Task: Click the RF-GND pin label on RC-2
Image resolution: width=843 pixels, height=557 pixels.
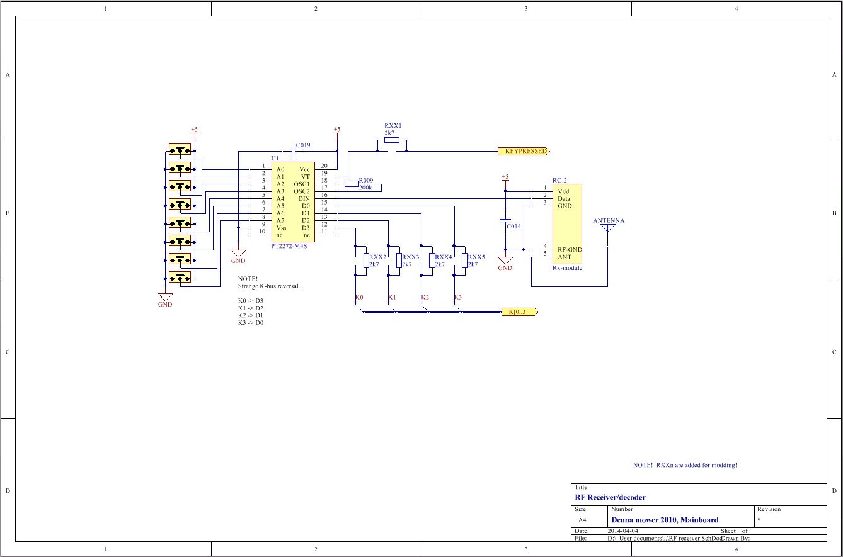Action: (x=570, y=250)
